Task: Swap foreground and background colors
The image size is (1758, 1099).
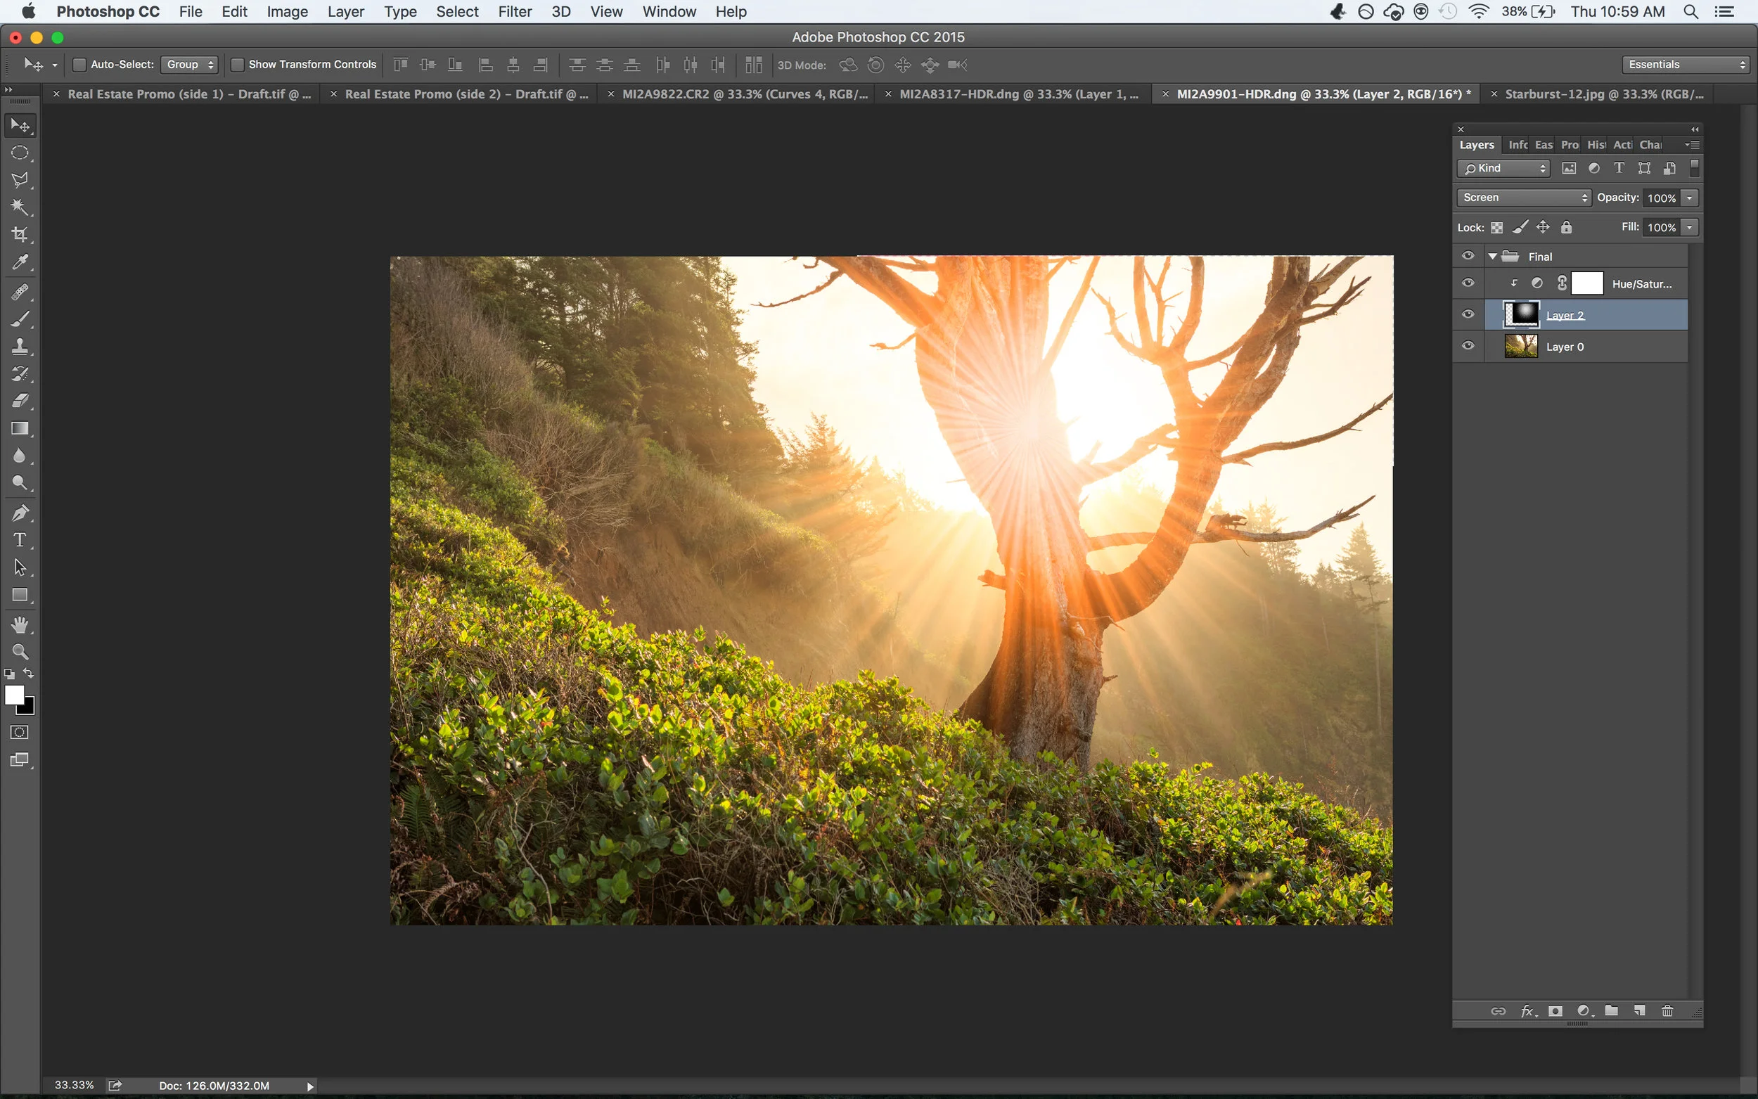Action: click(x=28, y=674)
